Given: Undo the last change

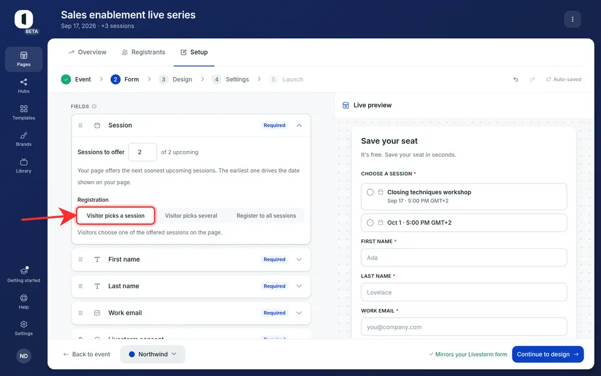Looking at the screenshot, I should pyautogui.click(x=516, y=80).
